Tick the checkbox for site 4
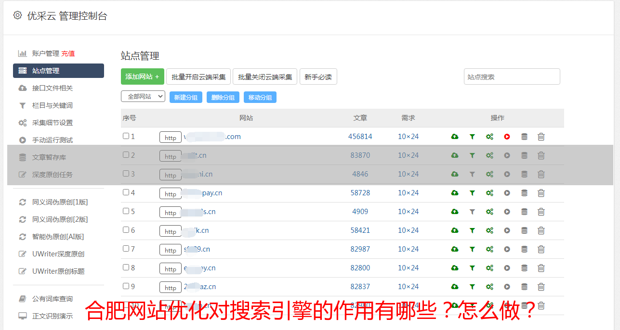620x330 pixels. coord(126,192)
